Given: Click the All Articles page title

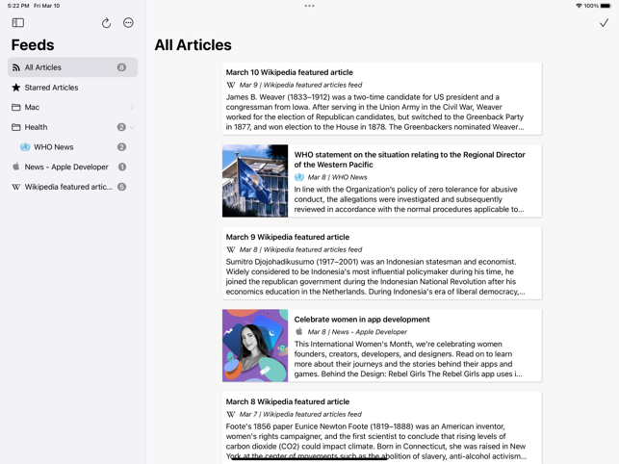Looking at the screenshot, I should coord(193,45).
